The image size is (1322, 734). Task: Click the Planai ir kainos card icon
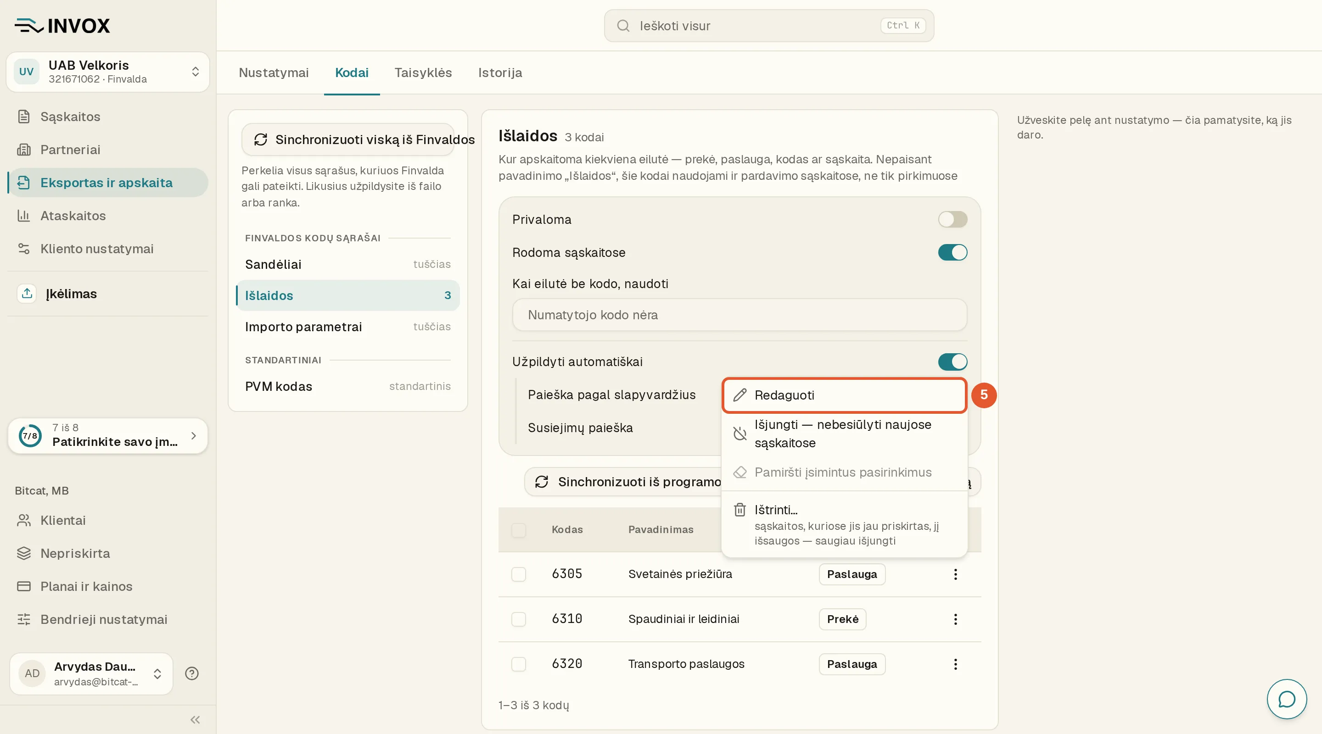coord(23,586)
